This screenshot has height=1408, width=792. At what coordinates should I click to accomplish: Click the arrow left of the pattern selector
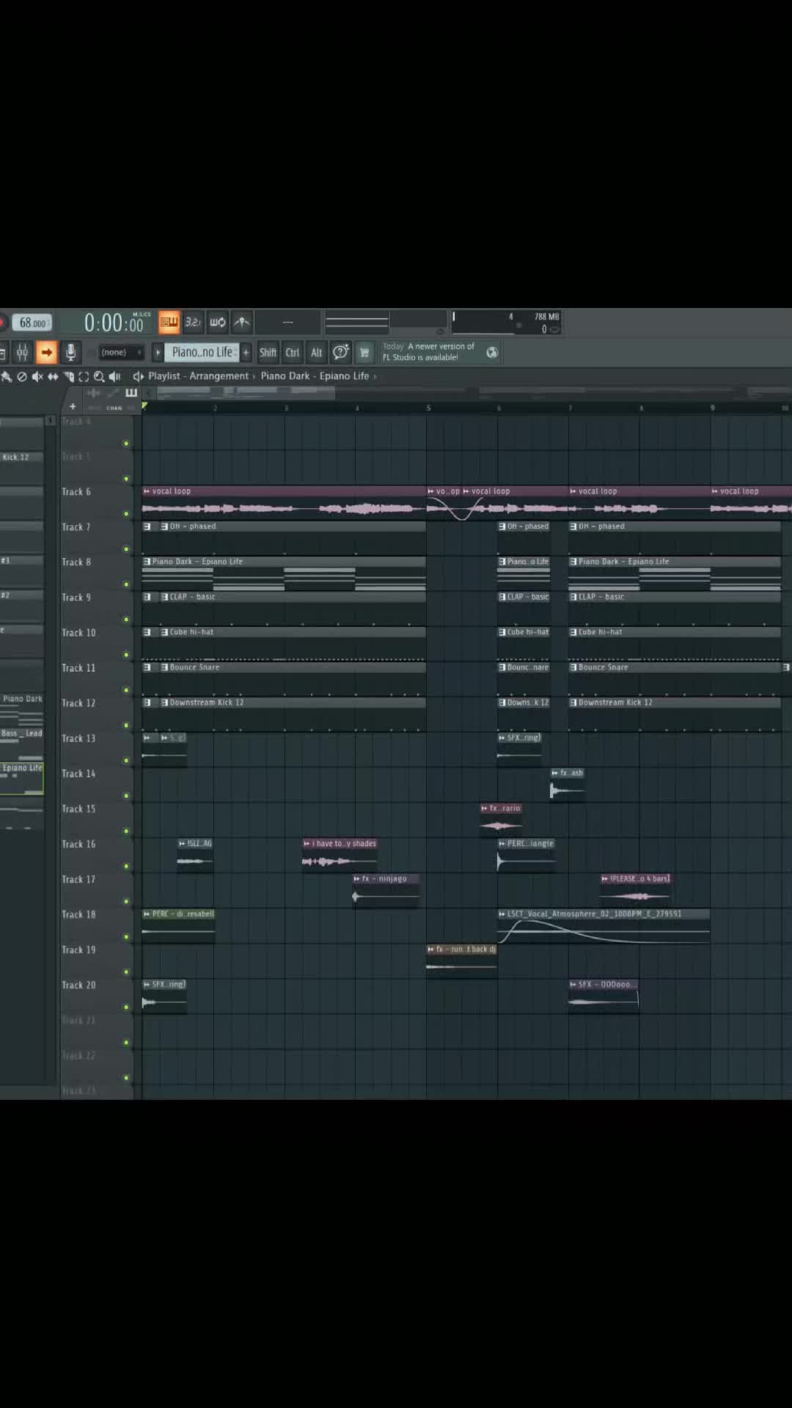click(x=157, y=353)
